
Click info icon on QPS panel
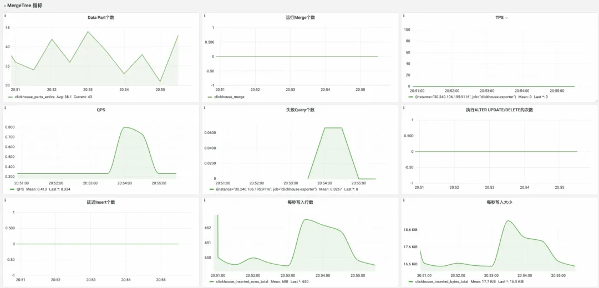click(5, 108)
